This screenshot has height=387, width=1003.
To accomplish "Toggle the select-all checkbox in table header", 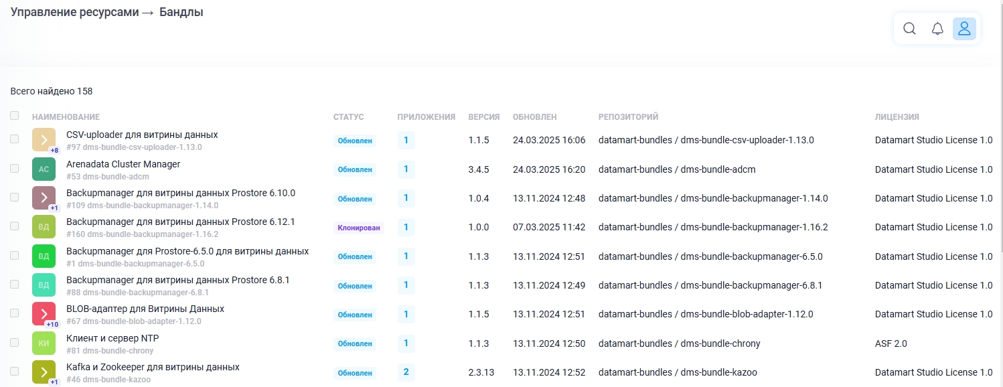I will point(15,116).
